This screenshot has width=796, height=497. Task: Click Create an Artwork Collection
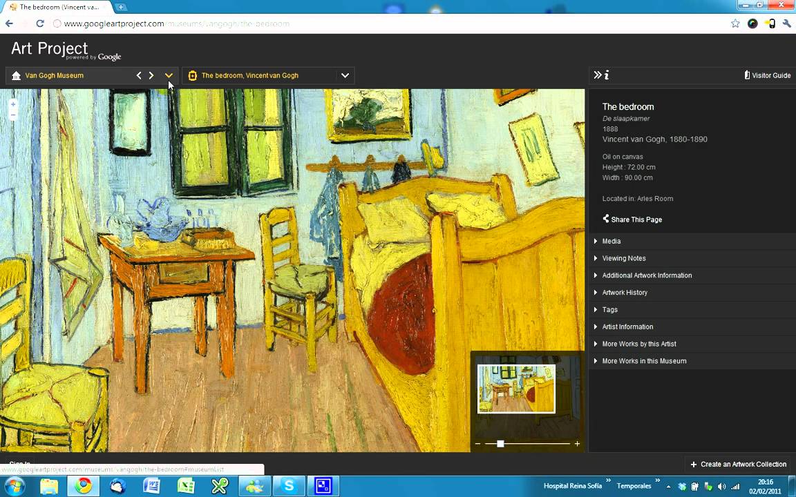(x=738, y=464)
